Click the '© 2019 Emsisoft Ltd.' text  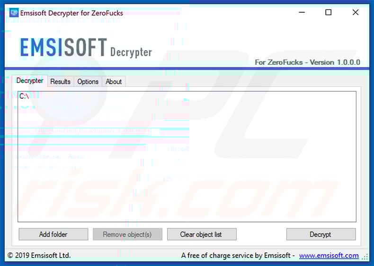tap(39, 256)
